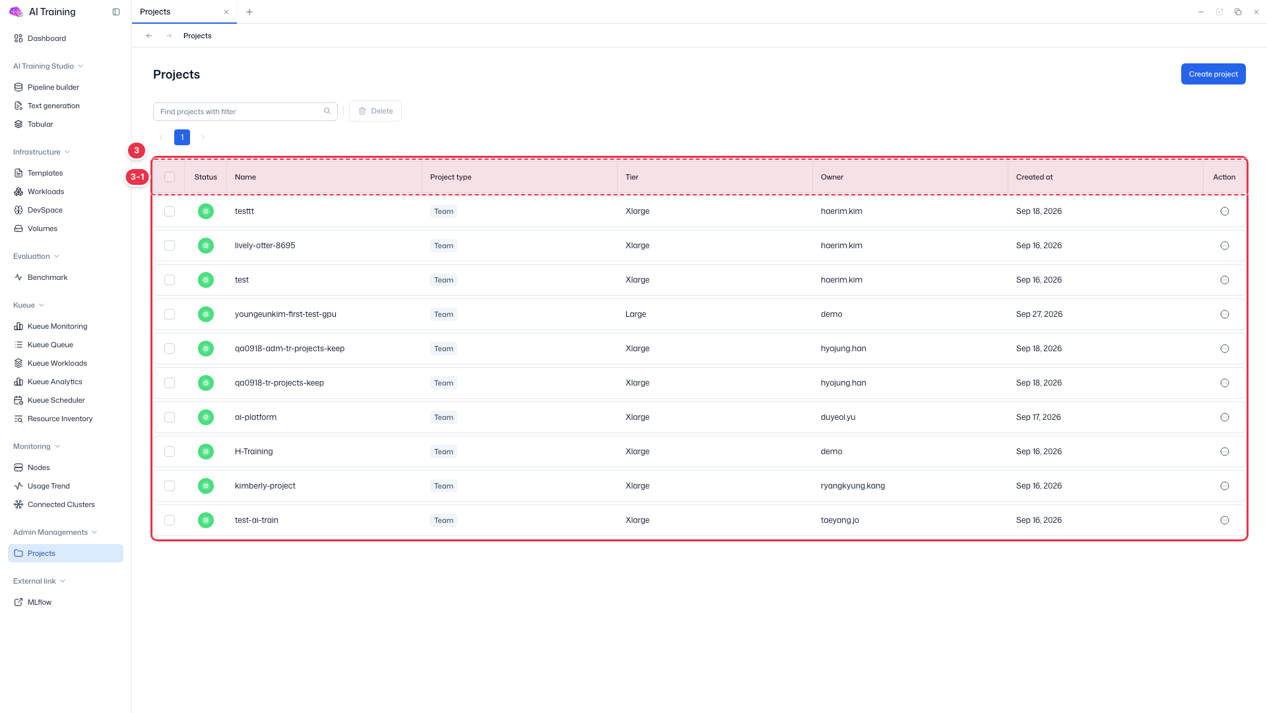Click the Create project button
The height and width of the screenshot is (713, 1267).
[1213, 74]
